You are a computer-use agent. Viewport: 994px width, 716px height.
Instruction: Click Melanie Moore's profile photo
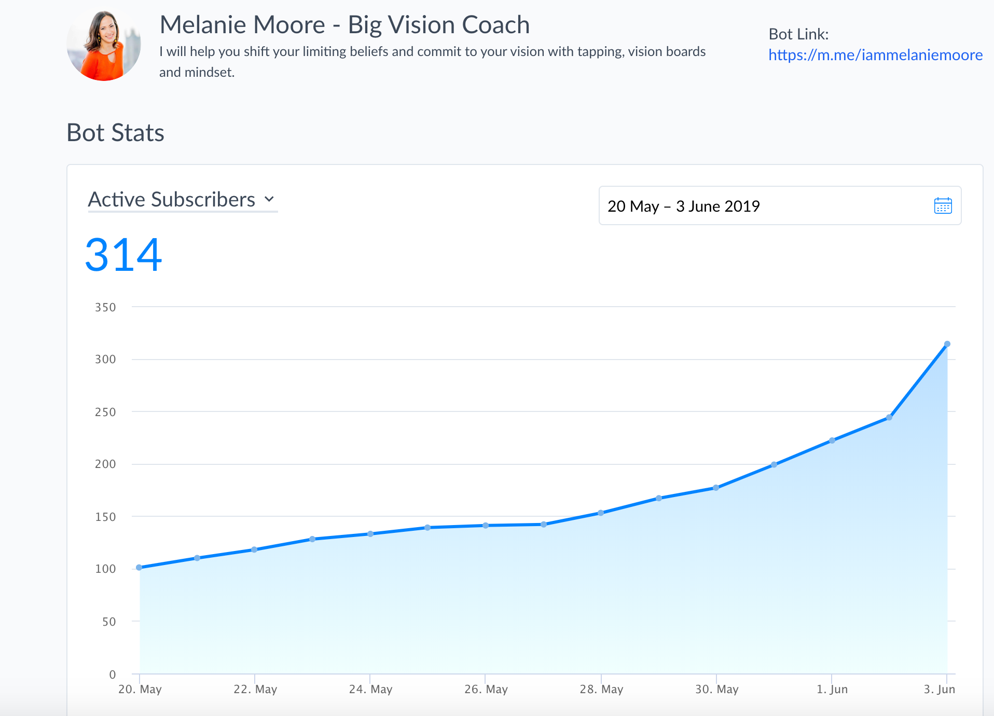[x=104, y=46]
